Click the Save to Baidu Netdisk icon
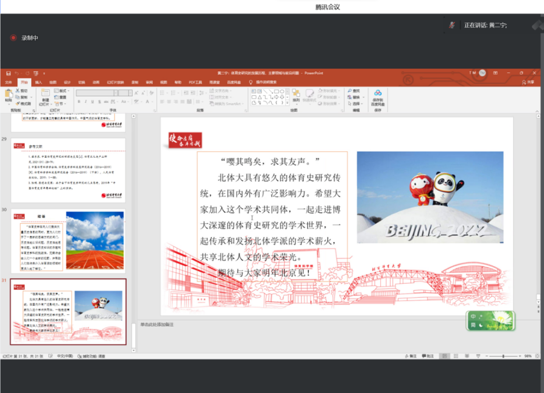The height and width of the screenshot is (393, 544). (x=378, y=93)
